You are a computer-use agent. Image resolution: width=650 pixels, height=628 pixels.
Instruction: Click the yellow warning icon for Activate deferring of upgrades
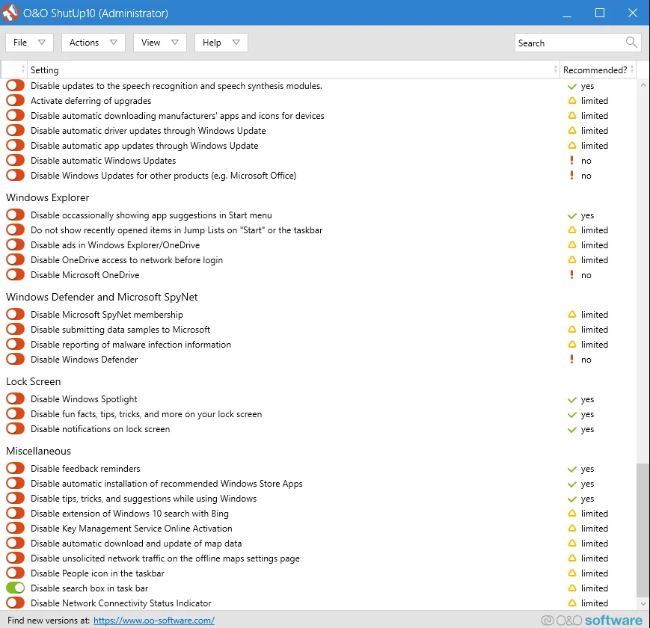(572, 101)
